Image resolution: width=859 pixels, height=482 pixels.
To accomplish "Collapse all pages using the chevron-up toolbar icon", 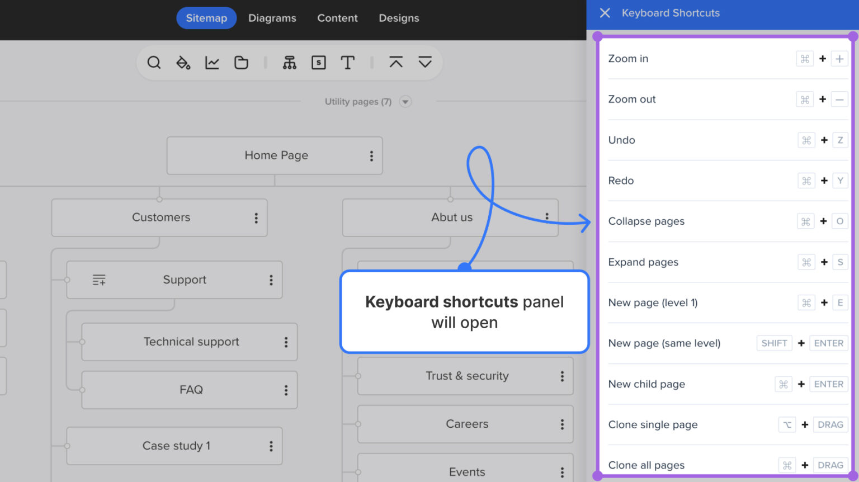I will pyautogui.click(x=397, y=62).
